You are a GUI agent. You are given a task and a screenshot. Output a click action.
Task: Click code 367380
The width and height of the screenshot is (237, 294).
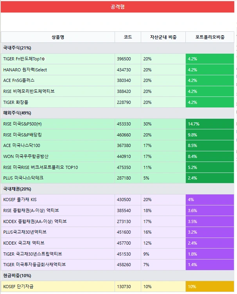[x=124, y=145]
